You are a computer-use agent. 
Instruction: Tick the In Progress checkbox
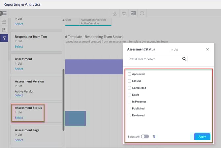130,102
